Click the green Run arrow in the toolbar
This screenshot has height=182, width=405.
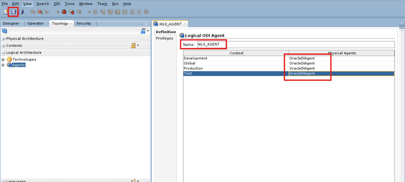47,12
